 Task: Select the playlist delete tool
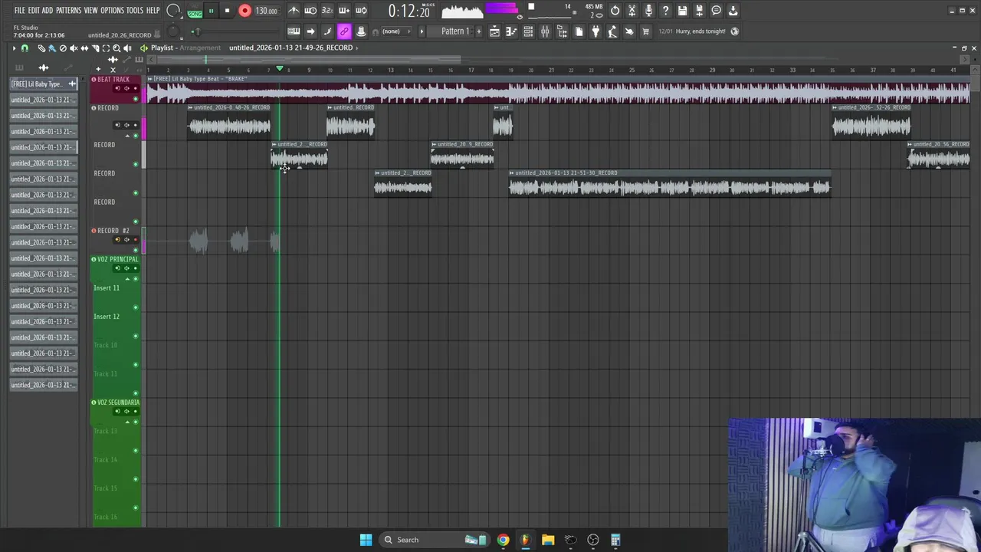63,48
